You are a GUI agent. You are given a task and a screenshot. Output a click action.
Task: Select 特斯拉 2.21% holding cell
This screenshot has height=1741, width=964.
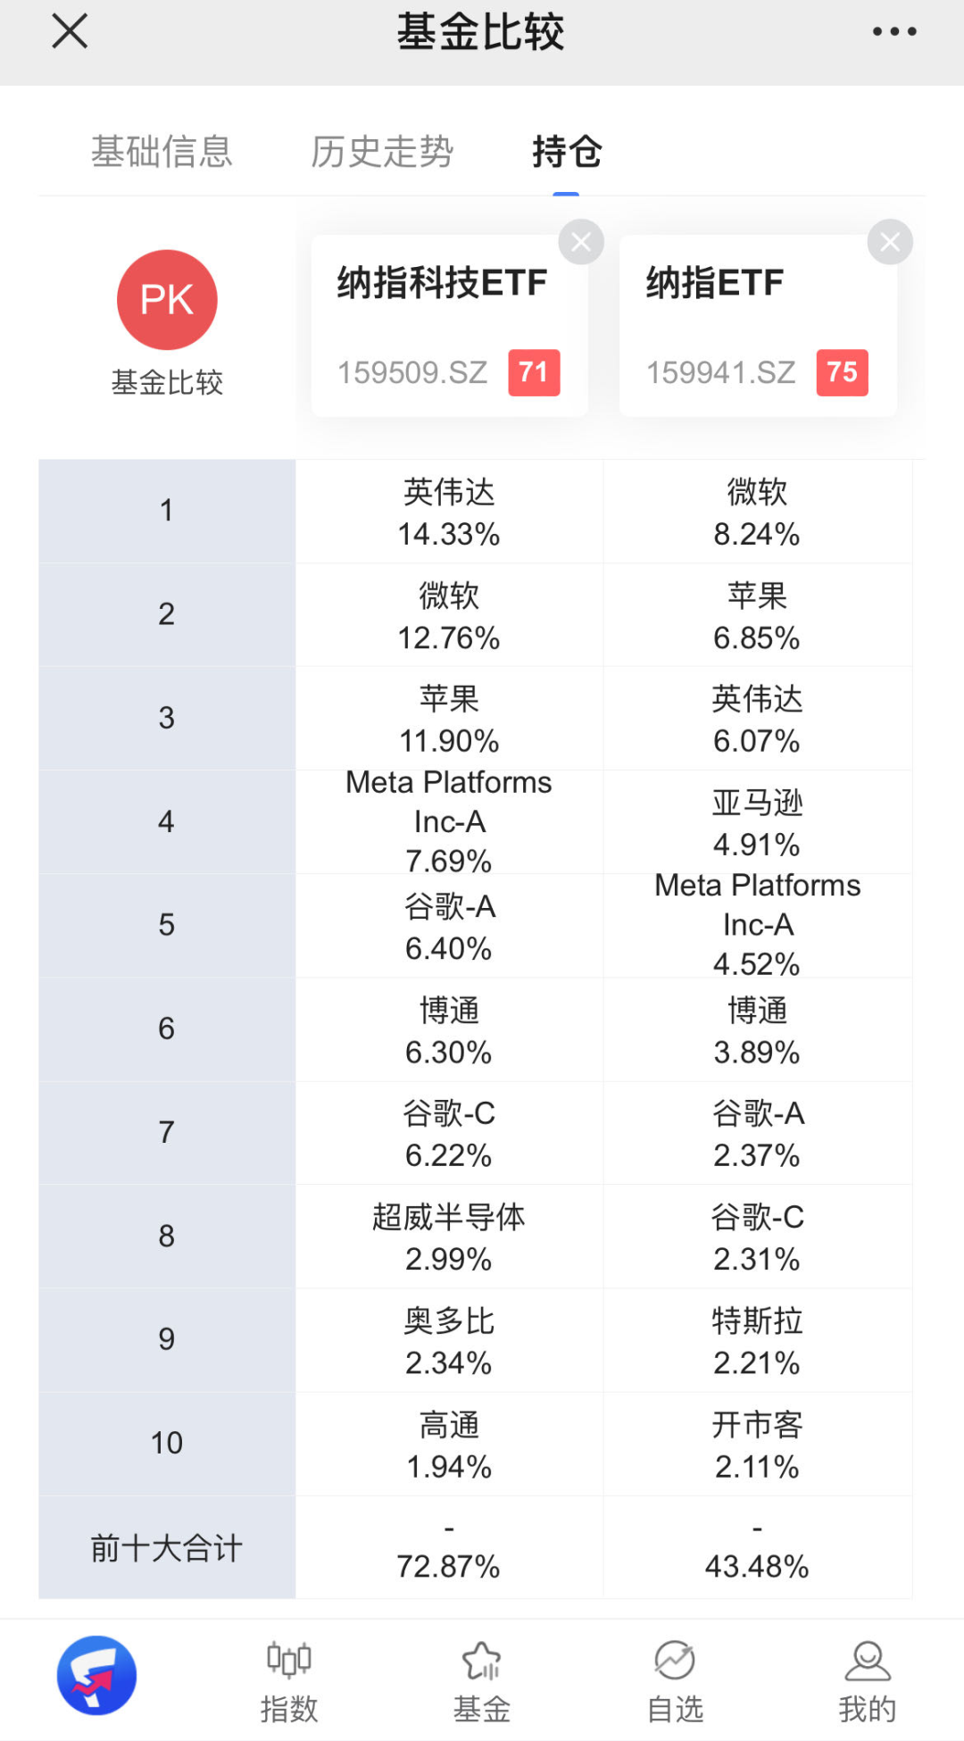[757, 1341]
